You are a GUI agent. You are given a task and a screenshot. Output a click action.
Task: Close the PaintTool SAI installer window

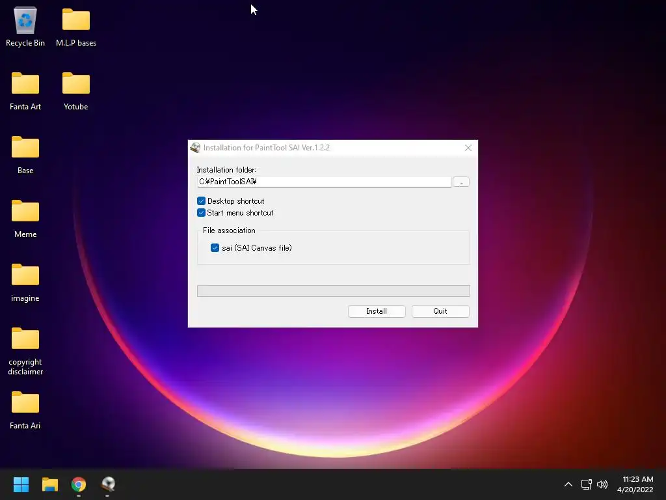(468, 148)
